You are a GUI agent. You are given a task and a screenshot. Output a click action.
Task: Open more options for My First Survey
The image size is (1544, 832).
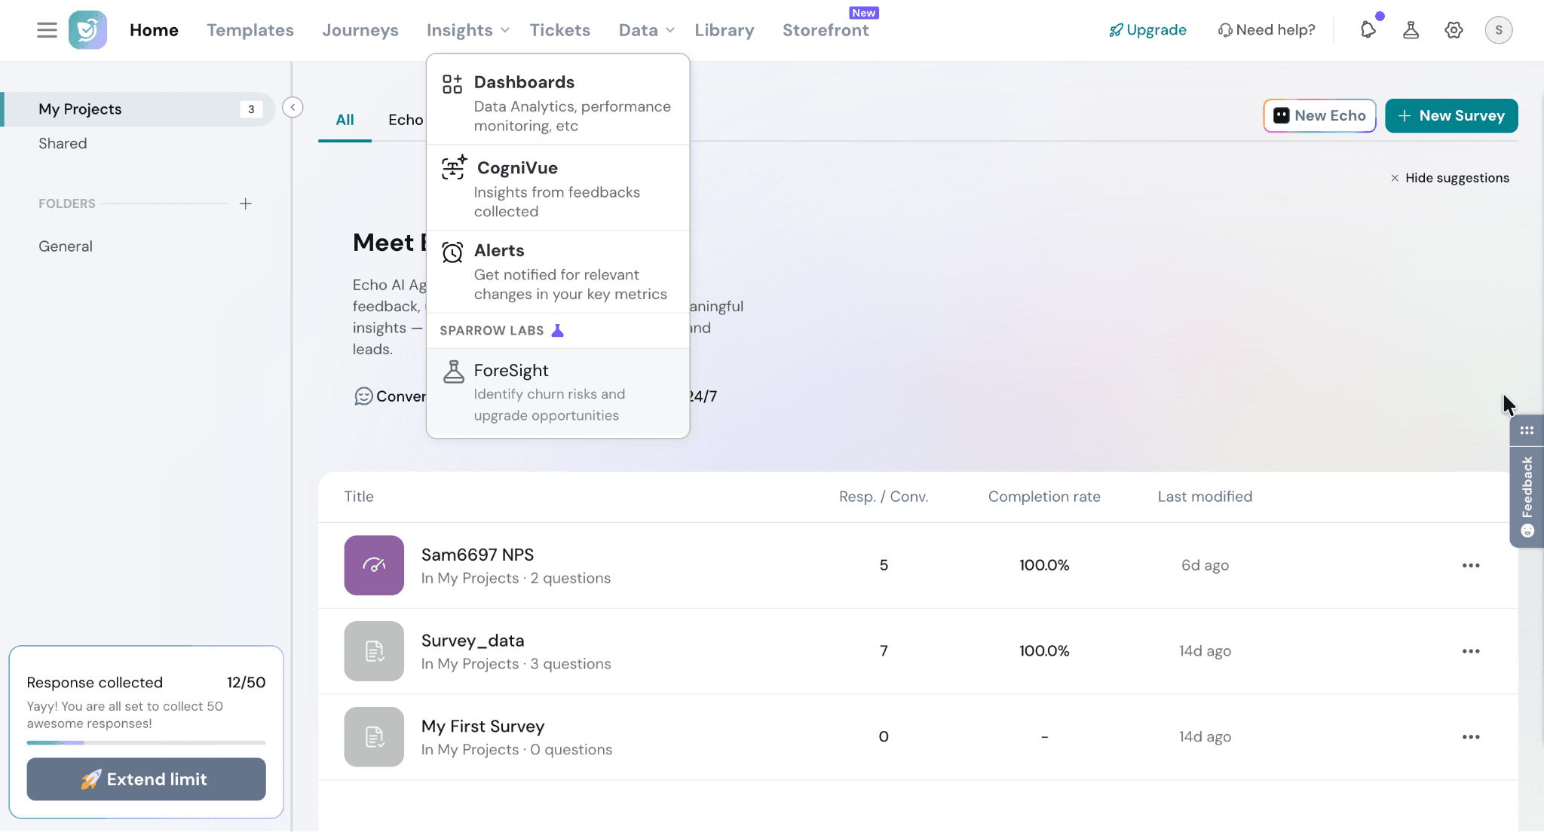[1471, 737]
